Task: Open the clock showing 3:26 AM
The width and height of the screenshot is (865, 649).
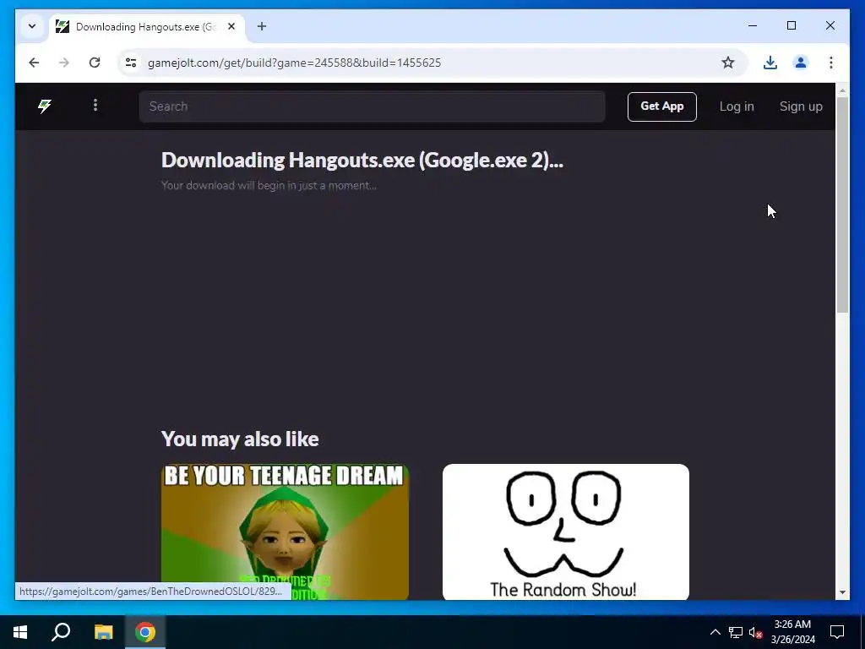Action: point(792,632)
